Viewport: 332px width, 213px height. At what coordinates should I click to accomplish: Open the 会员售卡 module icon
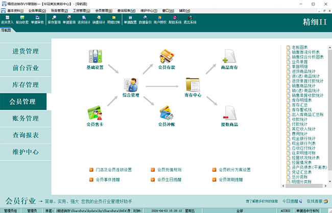(x=94, y=113)
